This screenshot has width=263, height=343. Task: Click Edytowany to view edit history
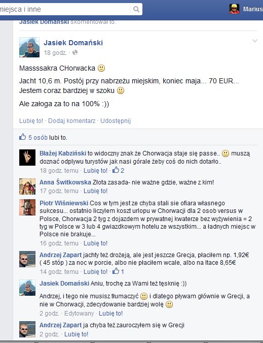click(79, 313)
